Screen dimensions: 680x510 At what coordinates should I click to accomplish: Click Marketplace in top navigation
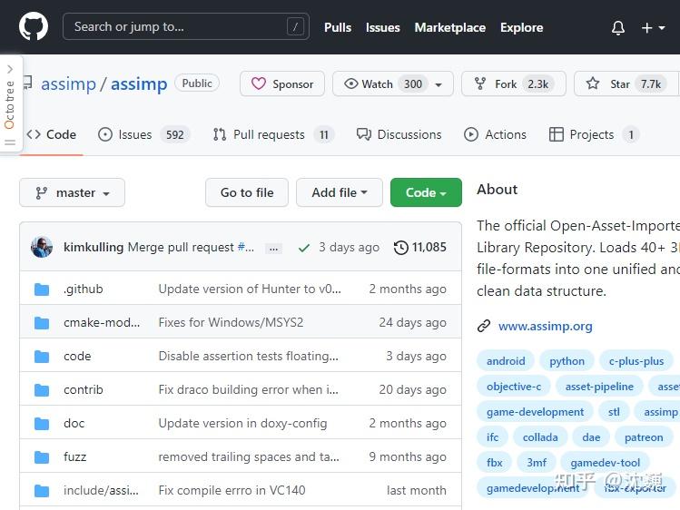pyautogui.click(x=449, y=27)
